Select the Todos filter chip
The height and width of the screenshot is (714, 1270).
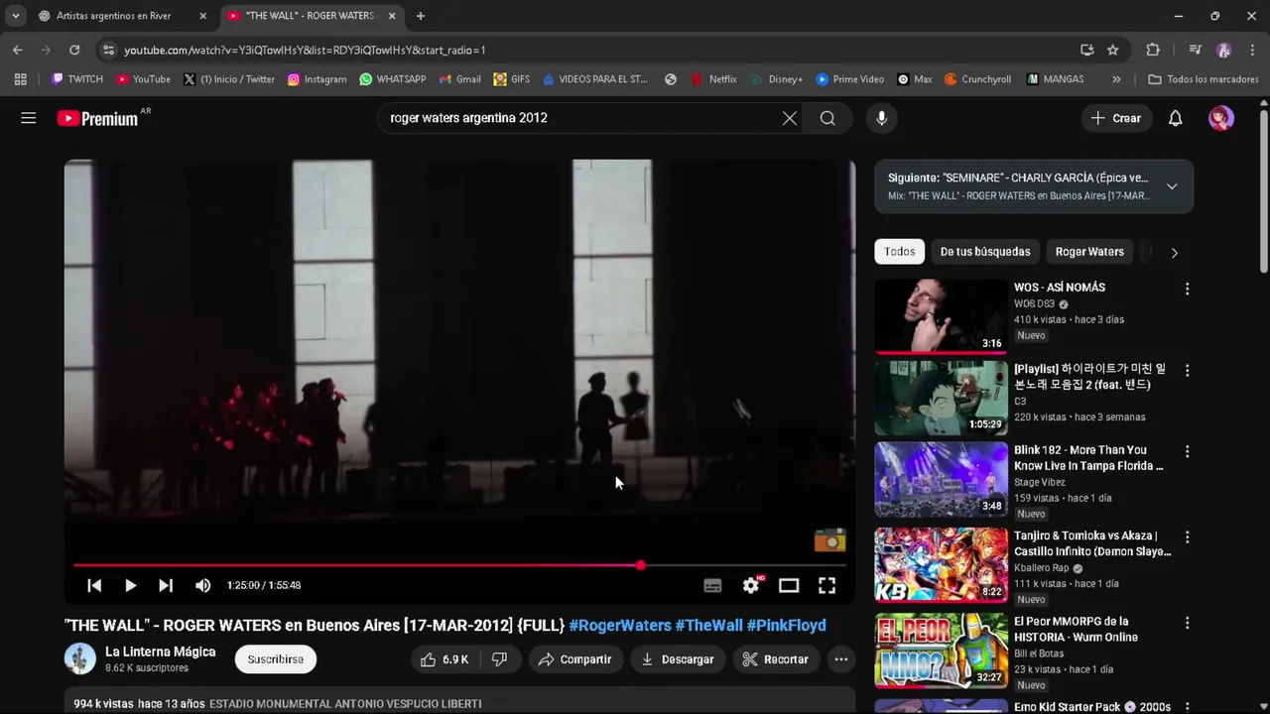899,252
